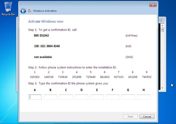Screen dimensions: 176x124
Task: Click installation ID group 149336
Action: tap(49, 77)
